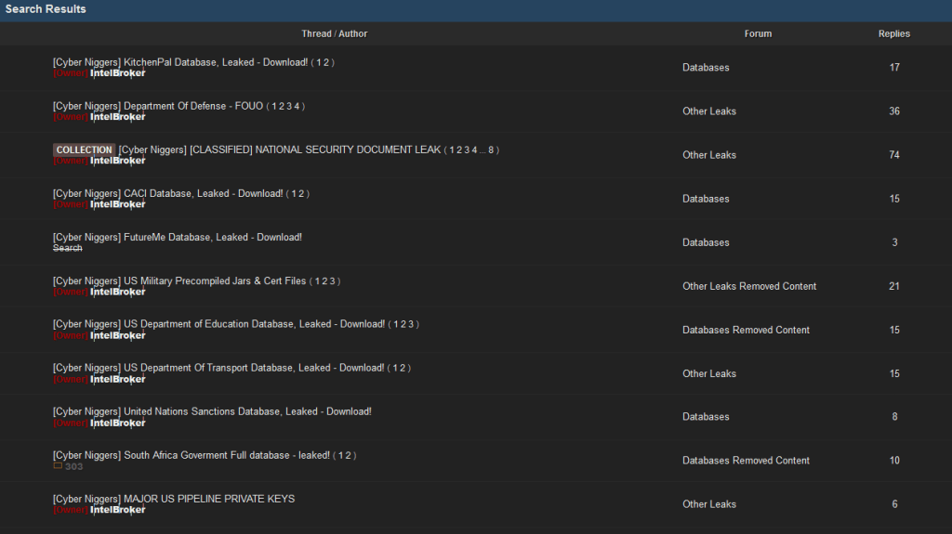Open the Databases forum link in KitchenPal row
The image size is (952, 534).
(706, 68)
